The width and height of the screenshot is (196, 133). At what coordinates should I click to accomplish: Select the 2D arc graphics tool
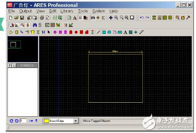(114, 32)
